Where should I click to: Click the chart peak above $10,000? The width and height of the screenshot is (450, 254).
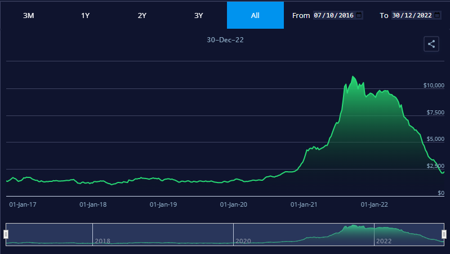353,77
